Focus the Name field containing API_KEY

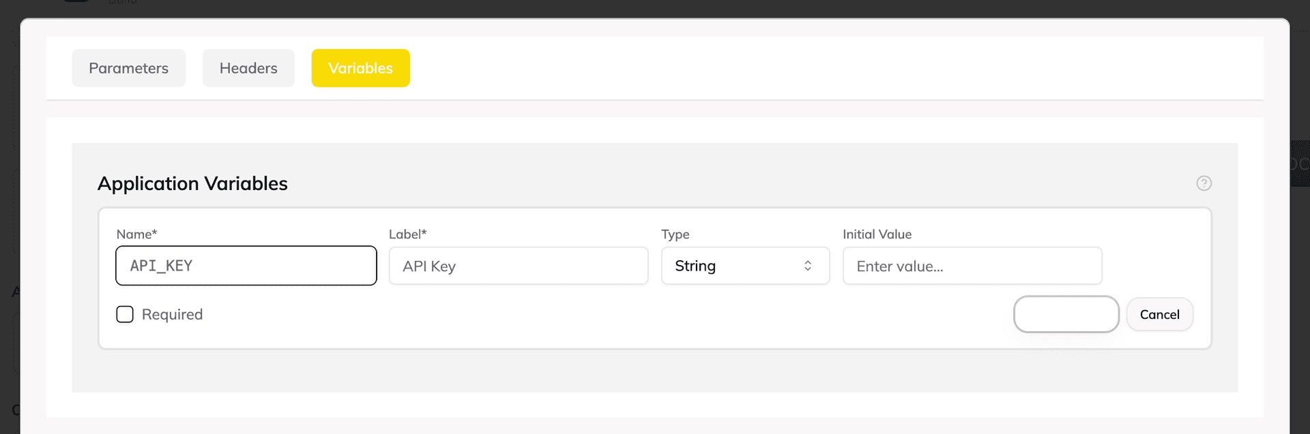tap(246, 266)
